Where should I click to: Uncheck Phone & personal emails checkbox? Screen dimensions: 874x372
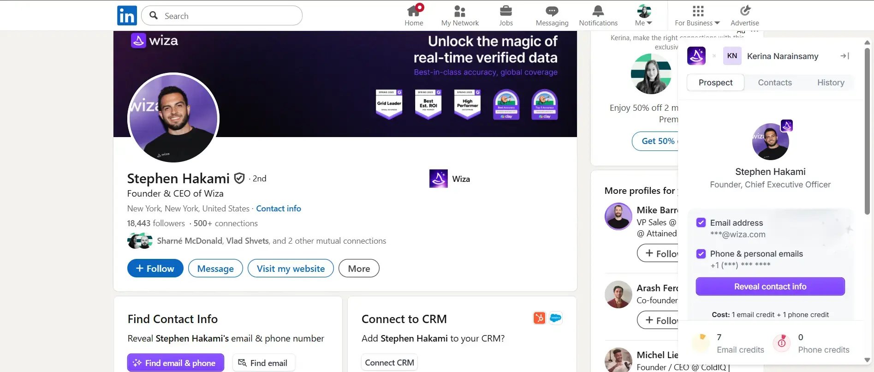[701, 254]
